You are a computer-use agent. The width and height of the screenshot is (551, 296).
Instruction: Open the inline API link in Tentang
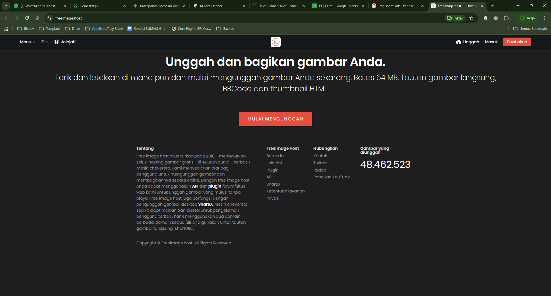click(195, 186)
